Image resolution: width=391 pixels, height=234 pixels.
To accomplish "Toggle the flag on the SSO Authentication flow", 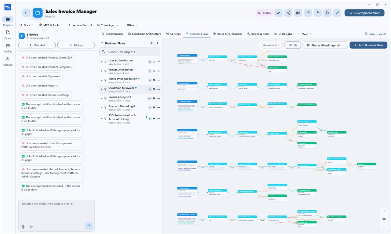I will coord(154,119).
